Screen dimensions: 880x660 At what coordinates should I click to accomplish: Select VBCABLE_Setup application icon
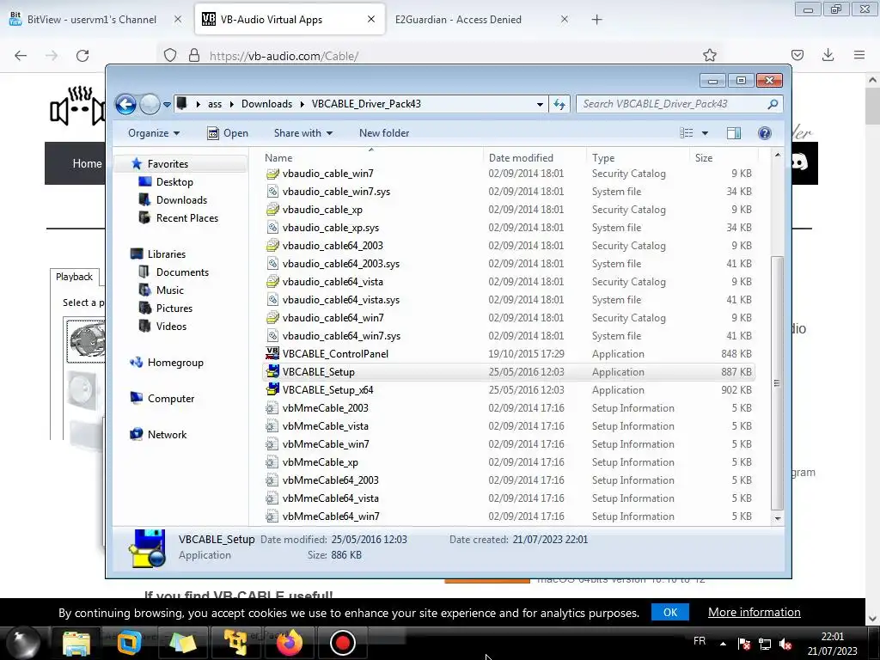pos(272,371)
